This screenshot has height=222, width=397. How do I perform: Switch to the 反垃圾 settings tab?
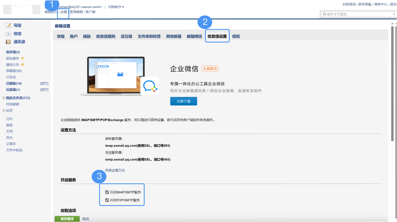[126, 36]
